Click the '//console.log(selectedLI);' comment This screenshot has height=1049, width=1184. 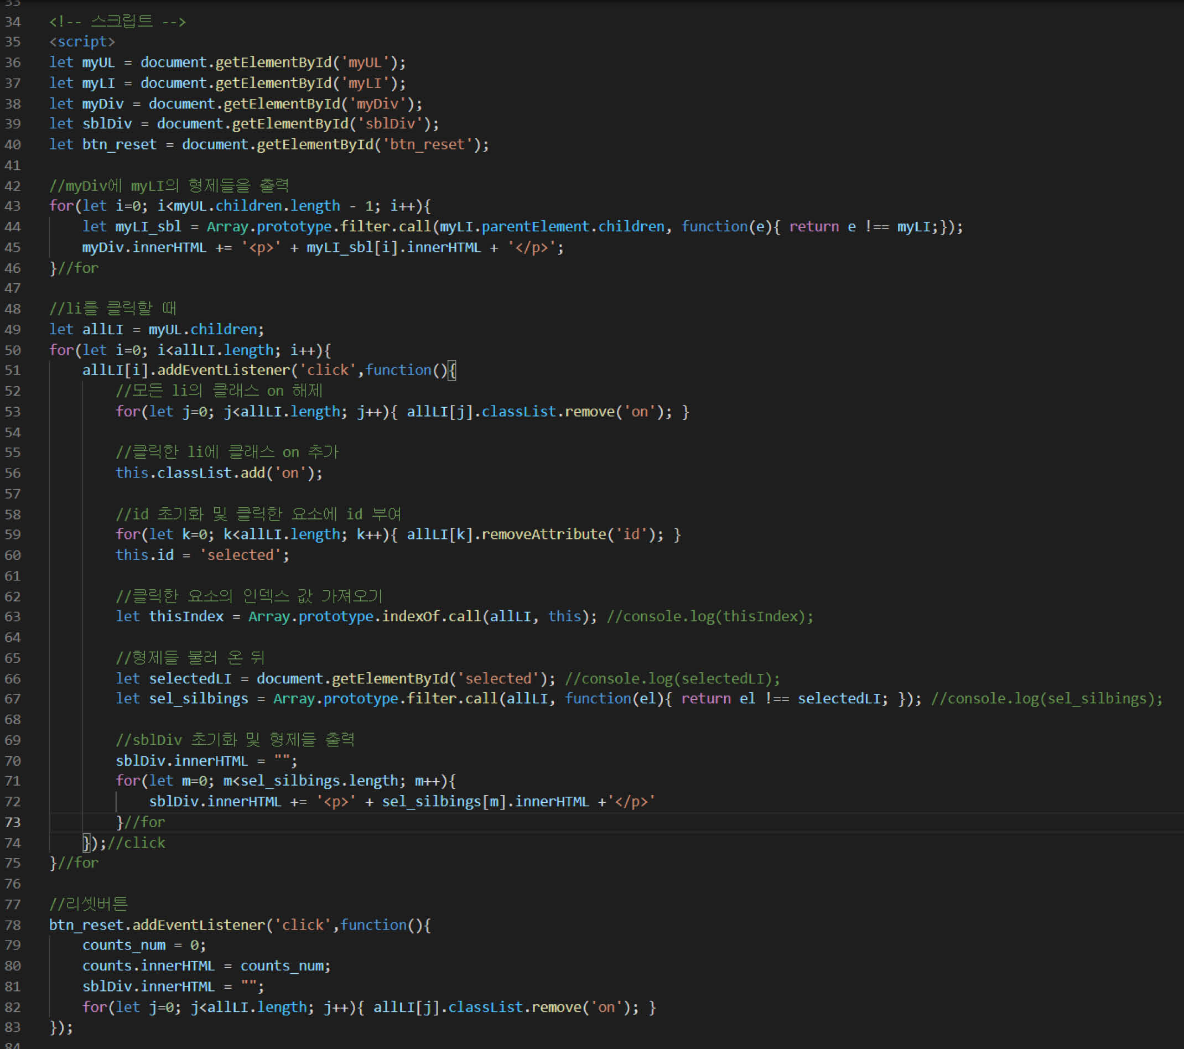(673, 679)
